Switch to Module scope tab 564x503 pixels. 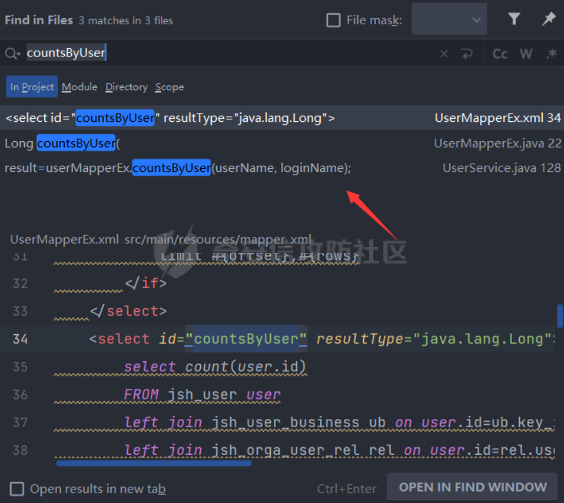click(x=80, y=87)
